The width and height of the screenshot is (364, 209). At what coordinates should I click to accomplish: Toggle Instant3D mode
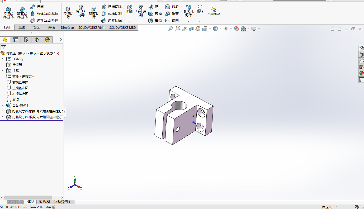click(x=213, y=11)
